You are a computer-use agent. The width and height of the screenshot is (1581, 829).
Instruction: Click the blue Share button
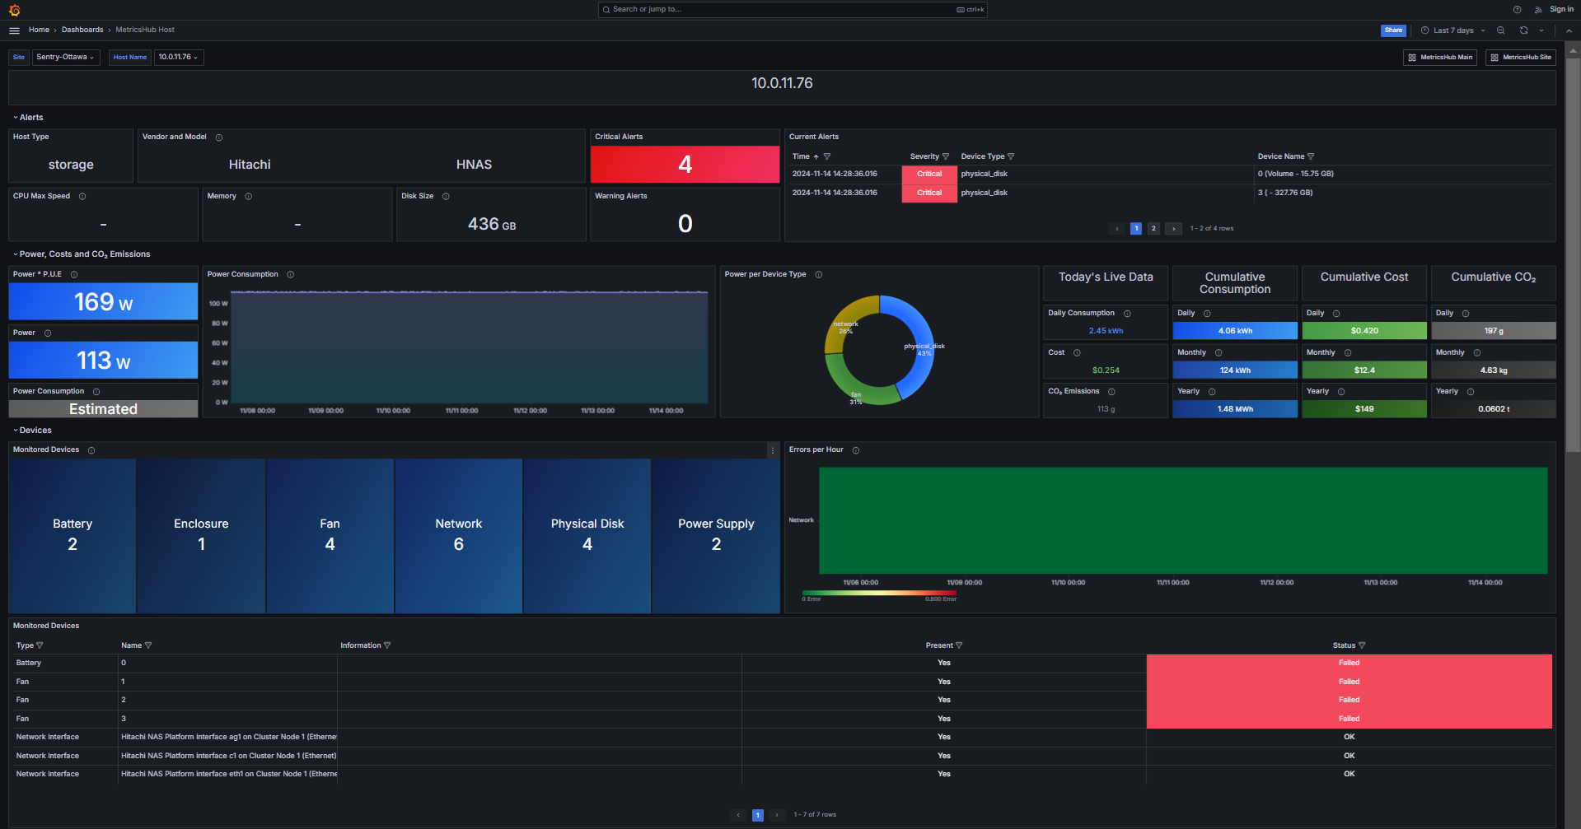pos(1393,30)
